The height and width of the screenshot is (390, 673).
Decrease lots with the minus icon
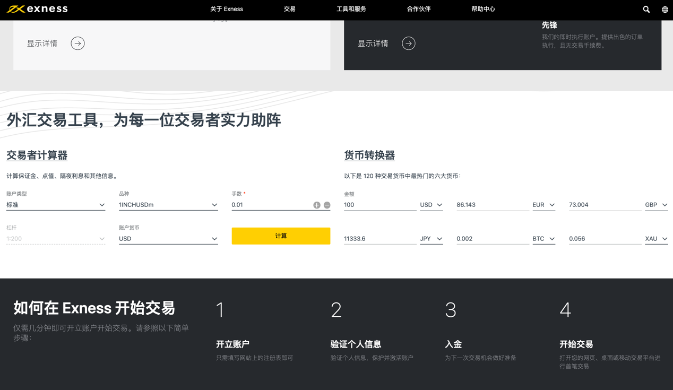(327, 205)
